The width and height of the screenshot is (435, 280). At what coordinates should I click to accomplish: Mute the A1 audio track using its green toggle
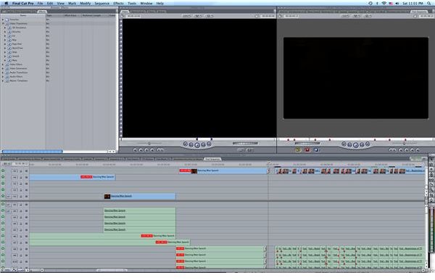pyautogui.click(x=3, y=205)
